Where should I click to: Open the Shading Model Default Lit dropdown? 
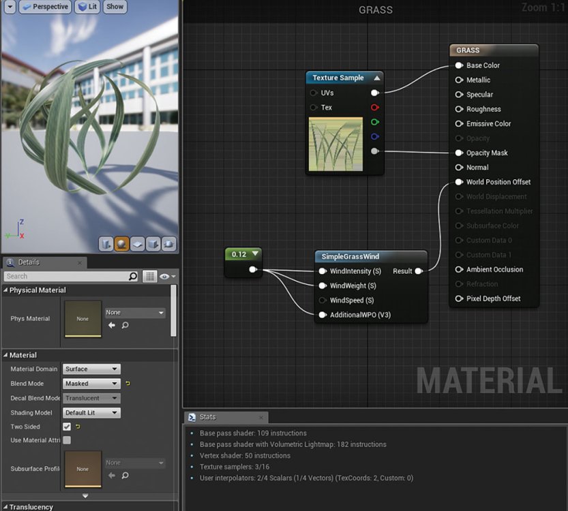coord(91,413)
